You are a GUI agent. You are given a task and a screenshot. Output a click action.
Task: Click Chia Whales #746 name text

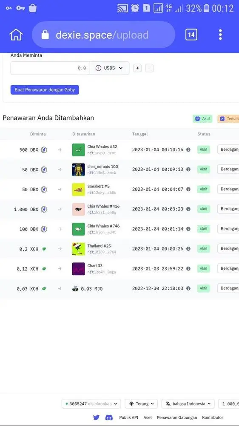pyautogui.click(x=103, y=226)
